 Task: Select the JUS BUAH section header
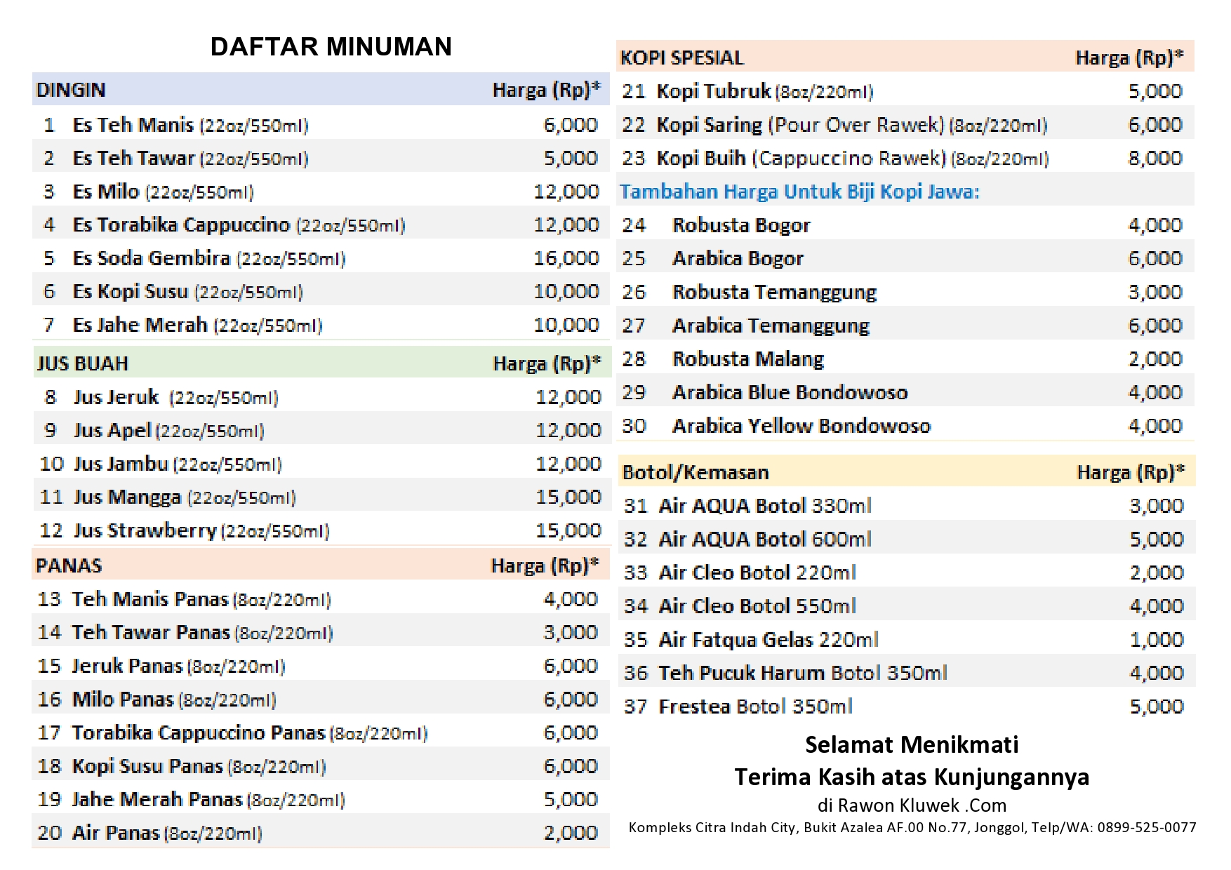coord(82,363)
